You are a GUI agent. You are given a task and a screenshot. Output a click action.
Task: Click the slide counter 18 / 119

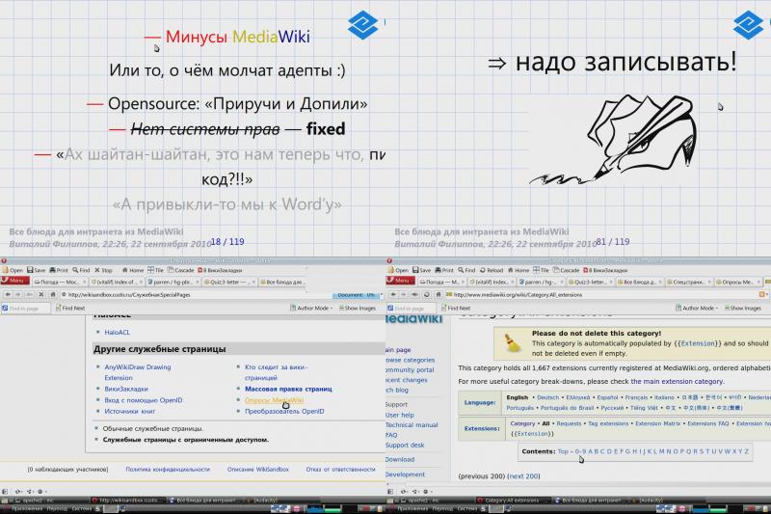click(227, 241)
